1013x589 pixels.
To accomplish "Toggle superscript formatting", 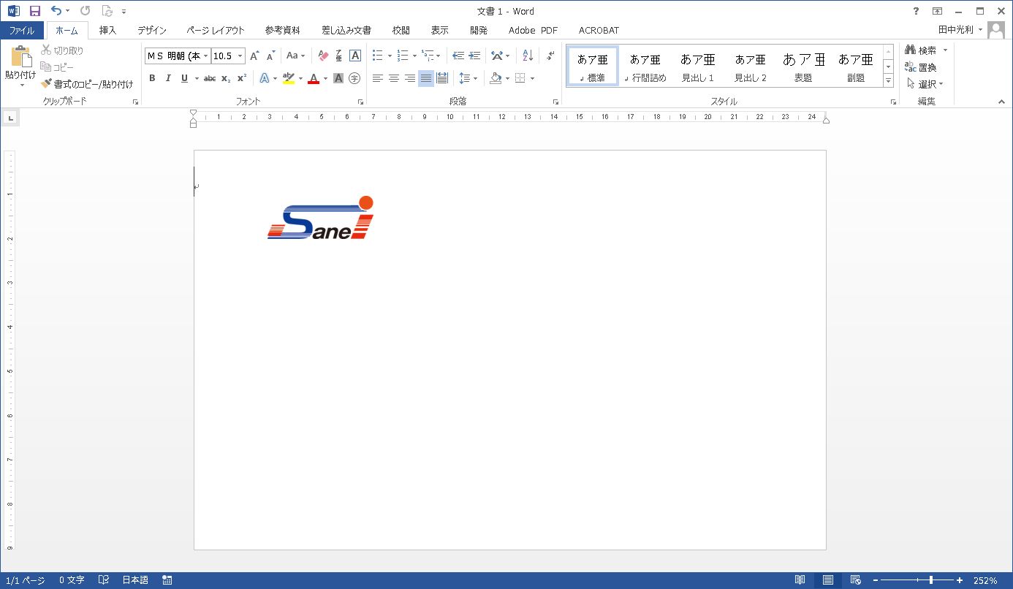I will 242,78.
